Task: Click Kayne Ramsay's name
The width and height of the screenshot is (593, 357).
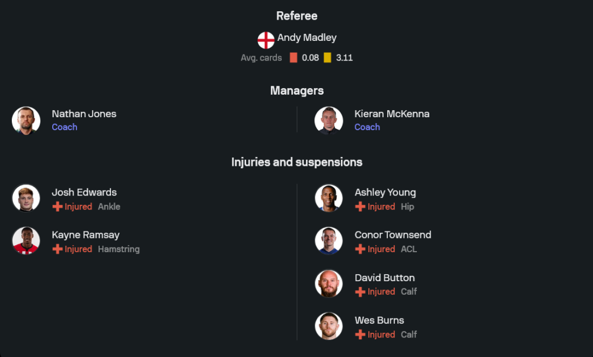Action: tap(84, 235)
